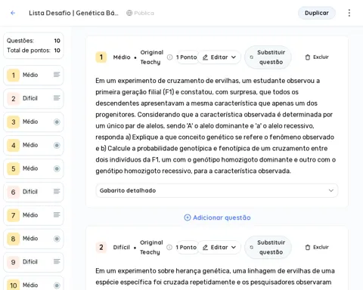The image size is (363, 290).
Task: Click essay-type lines icon on sidebar question 1
Action: pos(57,75)
